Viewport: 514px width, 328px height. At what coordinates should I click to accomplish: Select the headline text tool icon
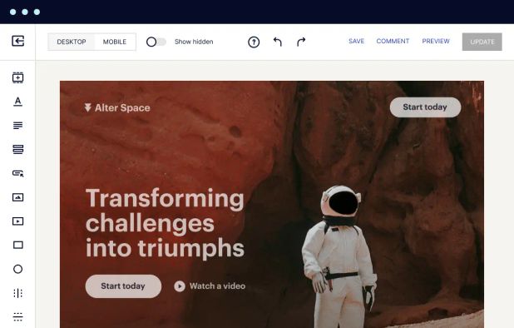[x=18, y=102]
